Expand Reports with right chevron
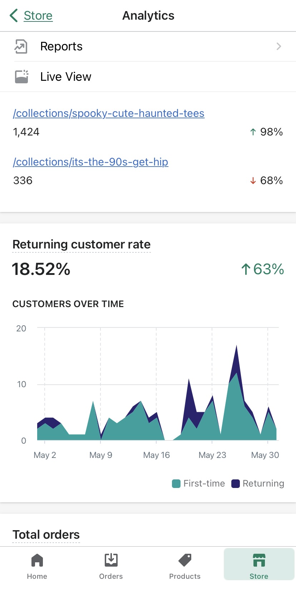Image resolution: width=296 pixels, height=592 pixels. [x=279, y=46]
